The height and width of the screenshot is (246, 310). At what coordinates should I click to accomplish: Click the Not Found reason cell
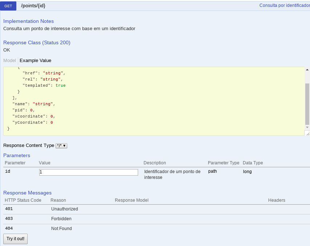61,229
